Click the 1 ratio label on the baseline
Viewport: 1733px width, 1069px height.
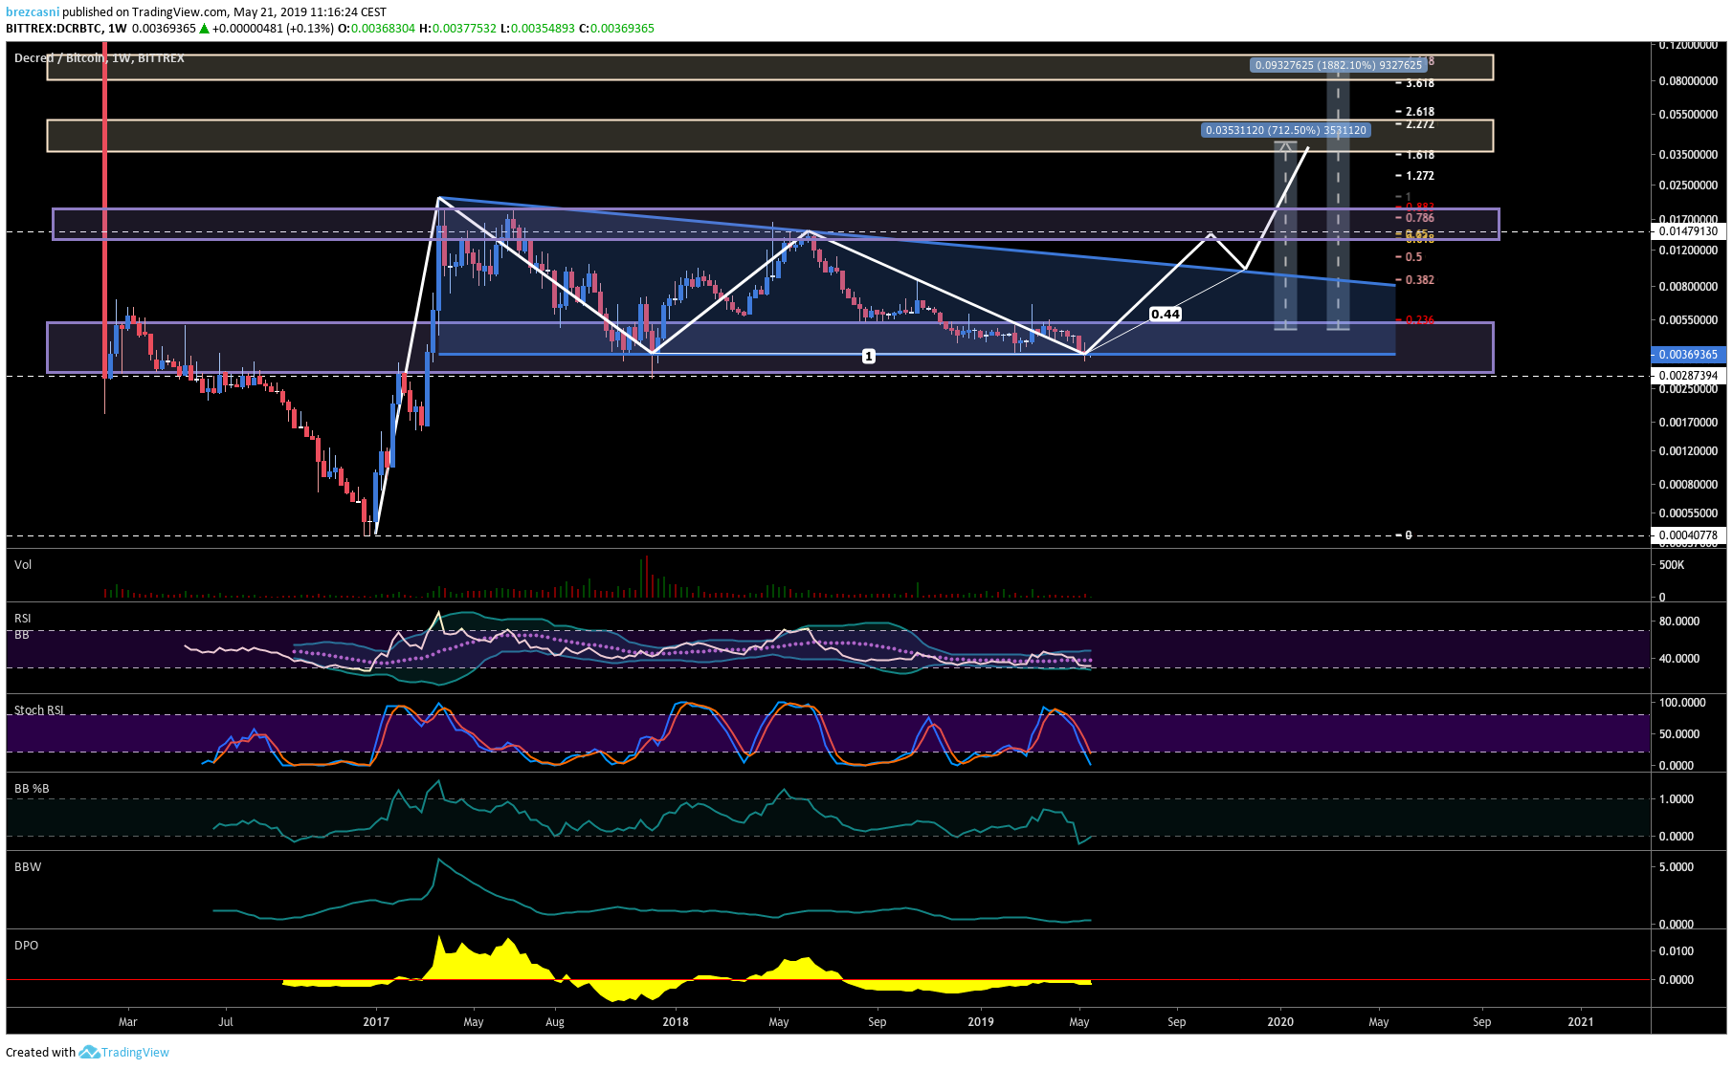coord(868,356)
